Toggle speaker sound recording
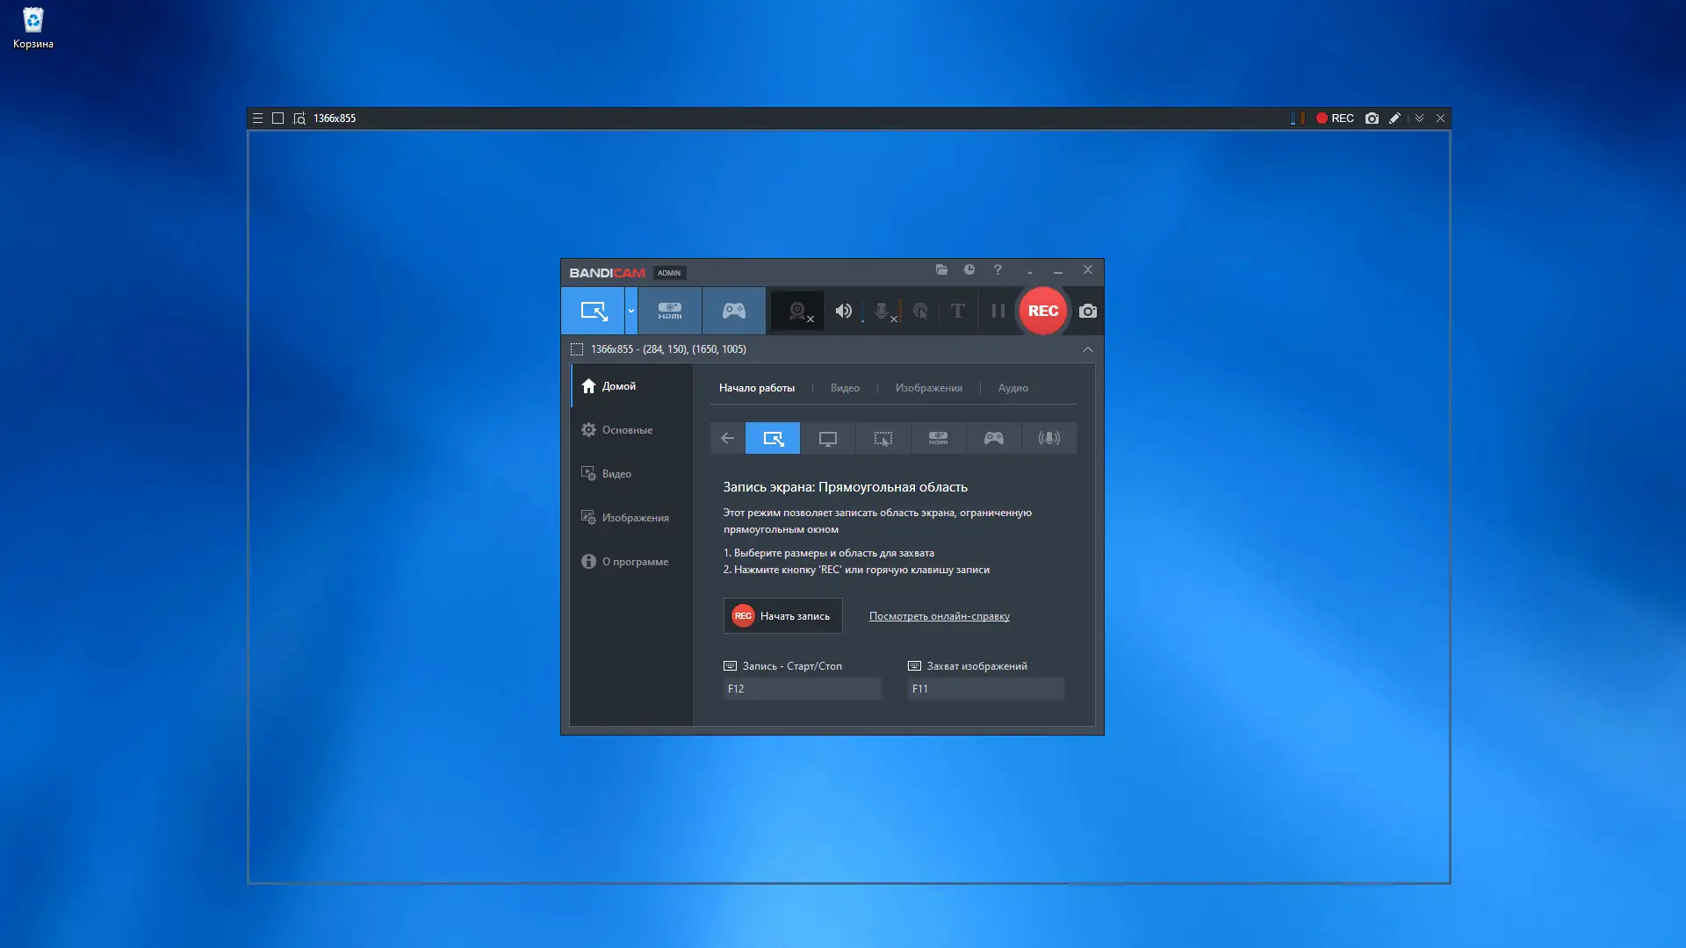 click(x=843, y=311)
